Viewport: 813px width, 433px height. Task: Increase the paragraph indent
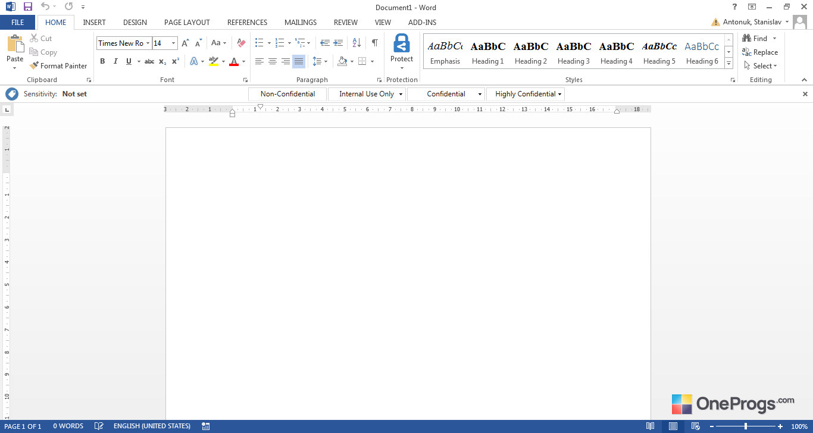tap(338, 43)
